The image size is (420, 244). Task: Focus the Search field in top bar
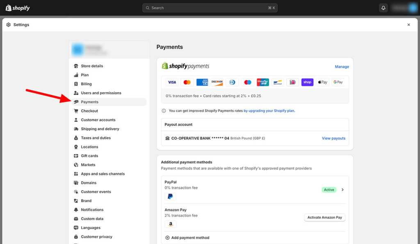click(210, 8)
